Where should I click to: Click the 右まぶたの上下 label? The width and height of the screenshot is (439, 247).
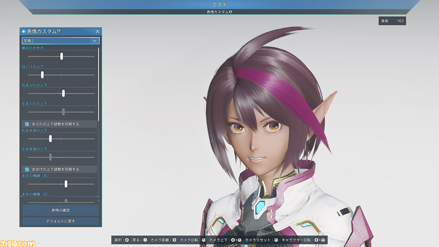34,85
